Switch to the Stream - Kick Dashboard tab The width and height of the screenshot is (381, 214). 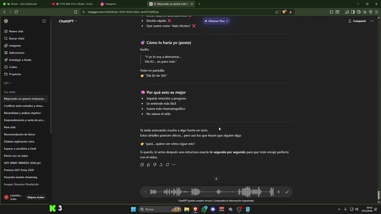(24, 4)
